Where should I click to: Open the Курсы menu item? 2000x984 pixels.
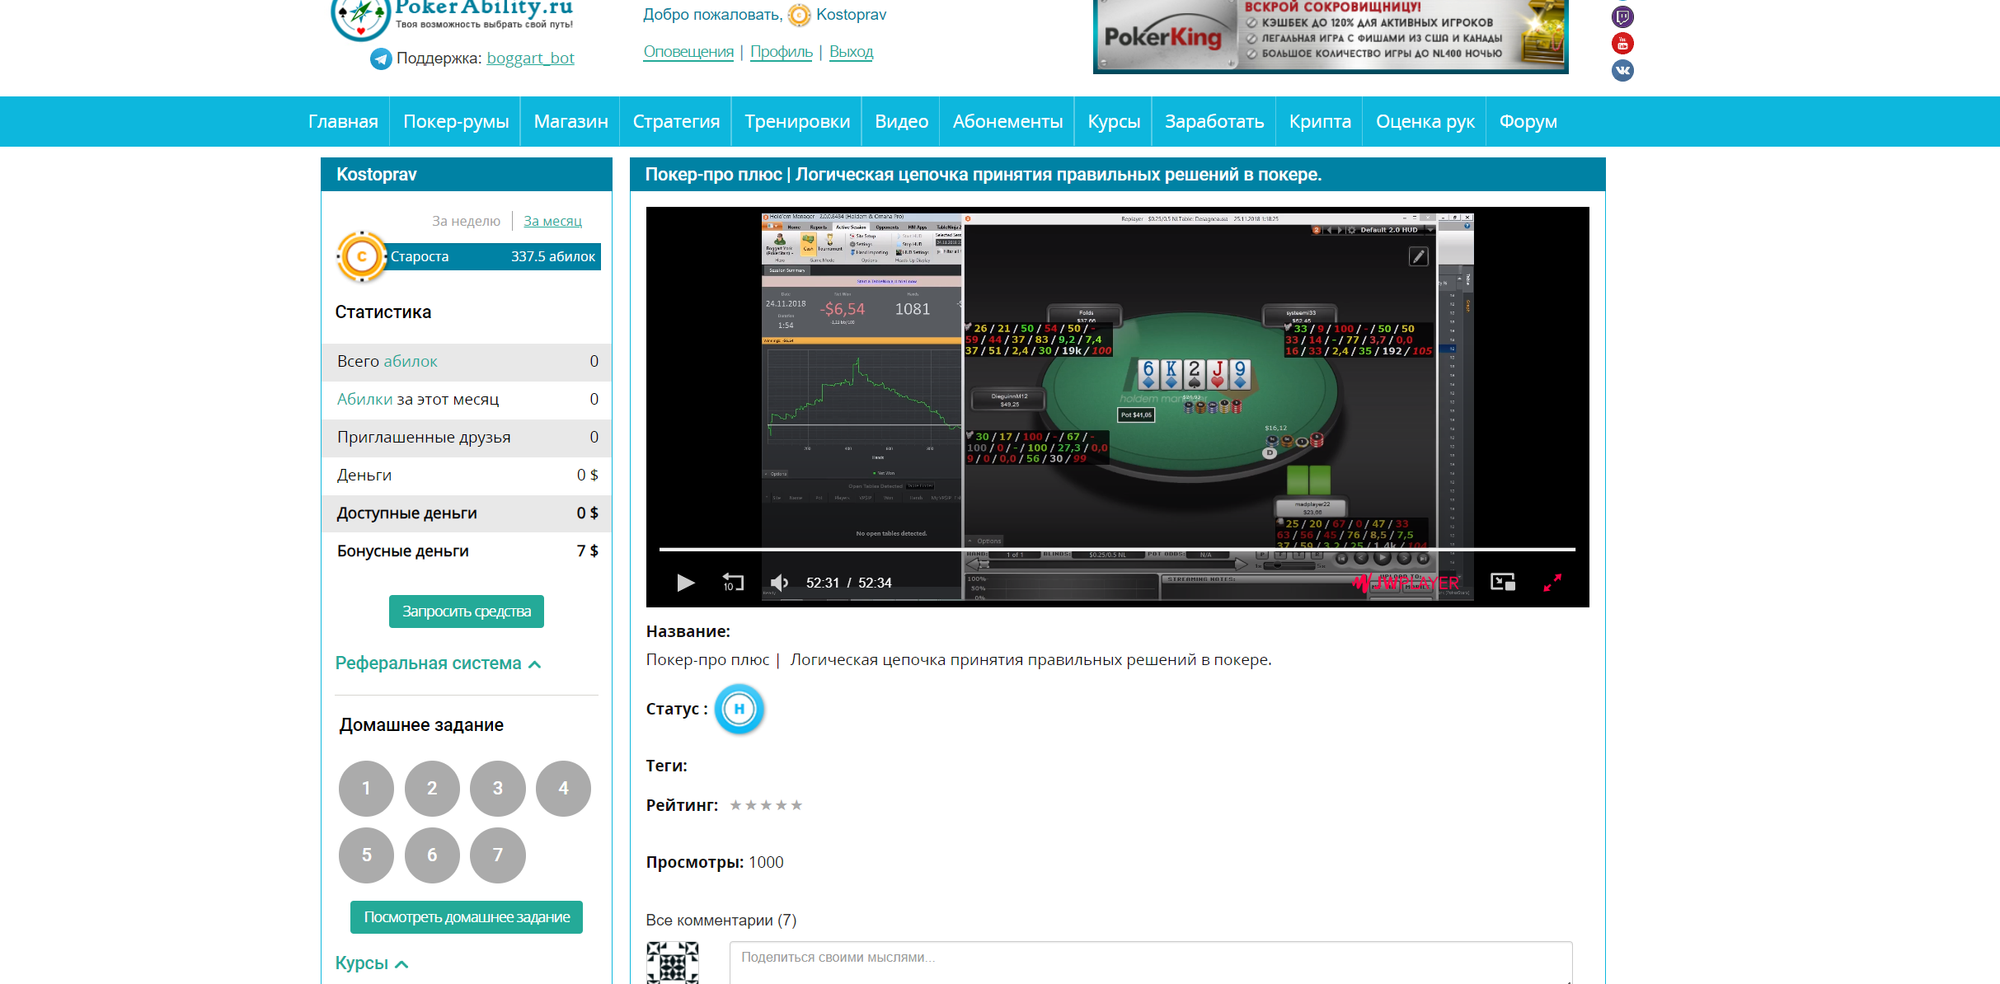click(x=1114, y=121)
